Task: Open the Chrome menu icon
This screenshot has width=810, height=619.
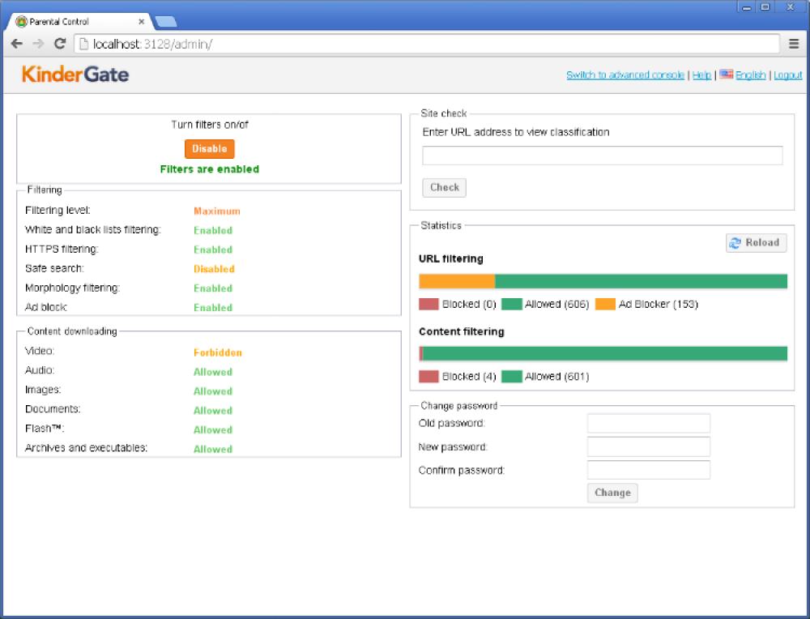Action: (795, 44)
